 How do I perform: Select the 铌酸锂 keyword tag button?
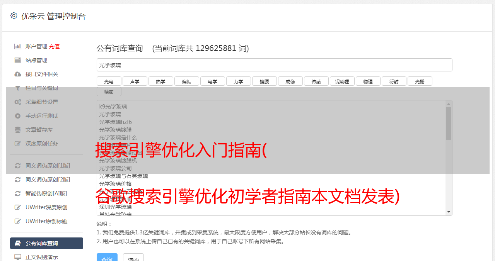click(x=342, y=81)
